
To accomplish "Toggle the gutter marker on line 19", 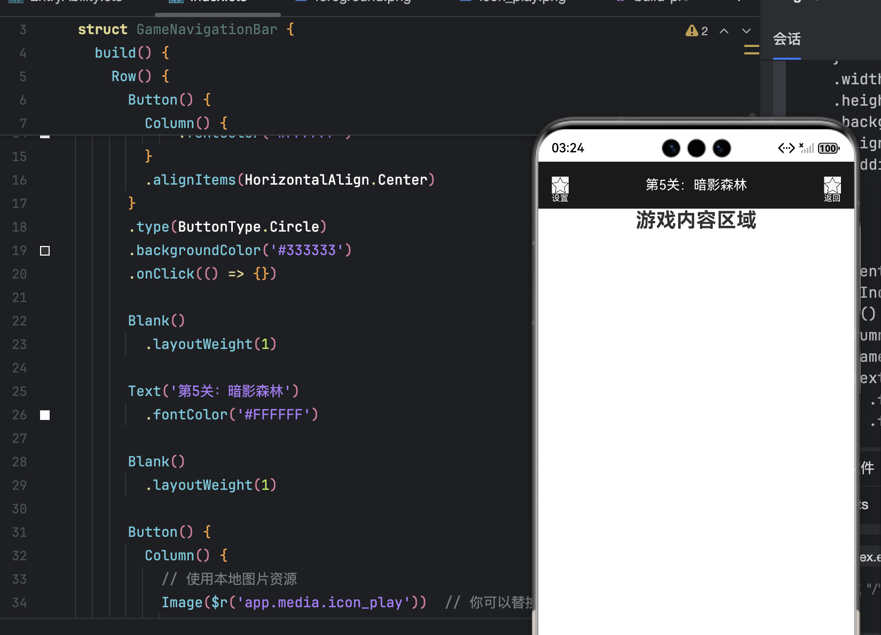I will point(45,250).
